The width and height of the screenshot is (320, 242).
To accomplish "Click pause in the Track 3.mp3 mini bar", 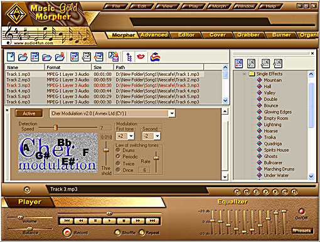I will click(x=256, y=192).
